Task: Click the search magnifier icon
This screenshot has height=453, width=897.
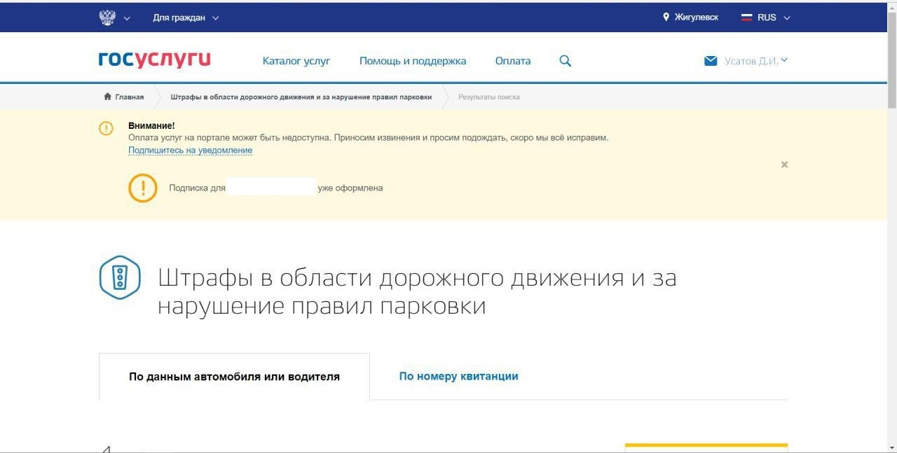Action: point(566,61)
